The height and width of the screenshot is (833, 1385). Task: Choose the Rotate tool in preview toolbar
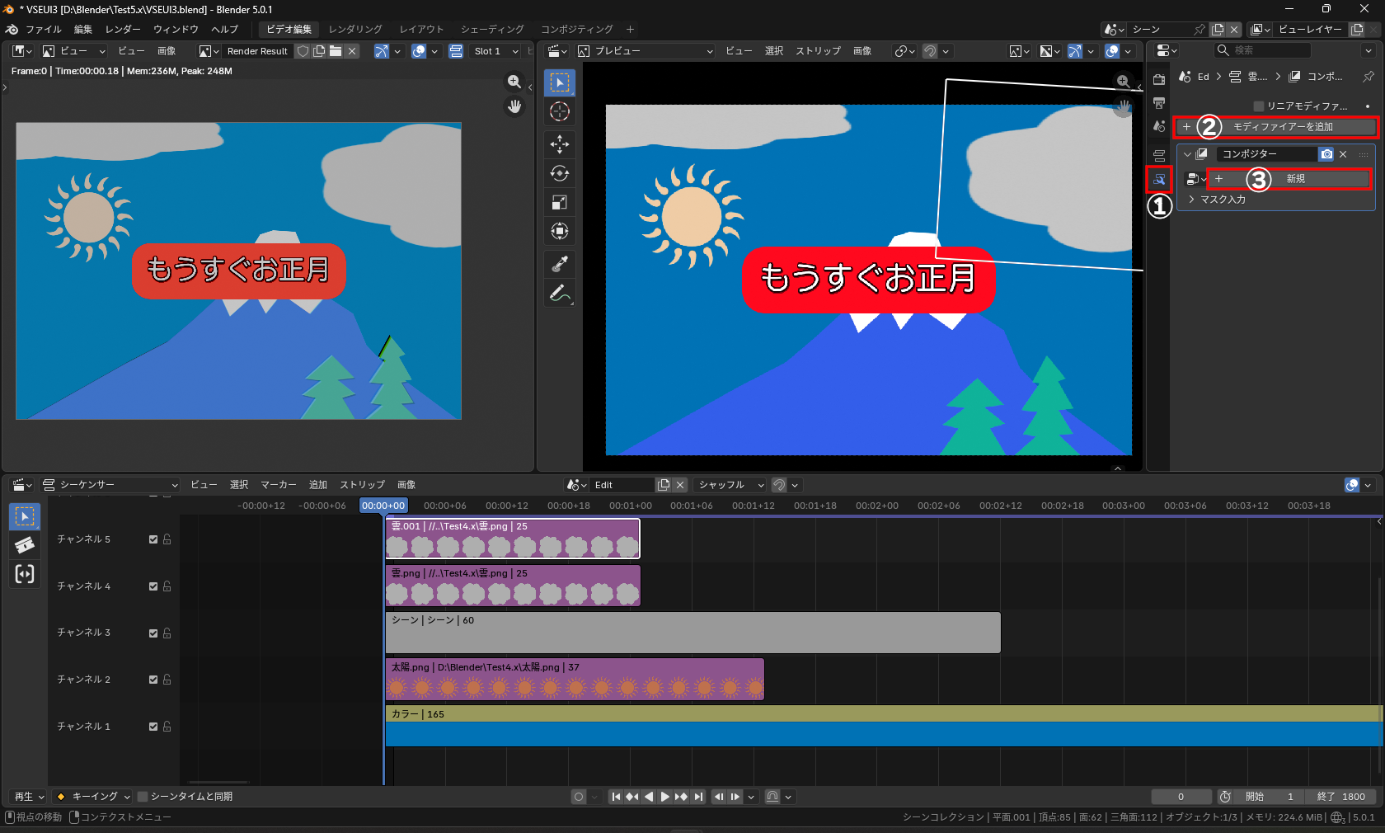click(x=560, y=173)
